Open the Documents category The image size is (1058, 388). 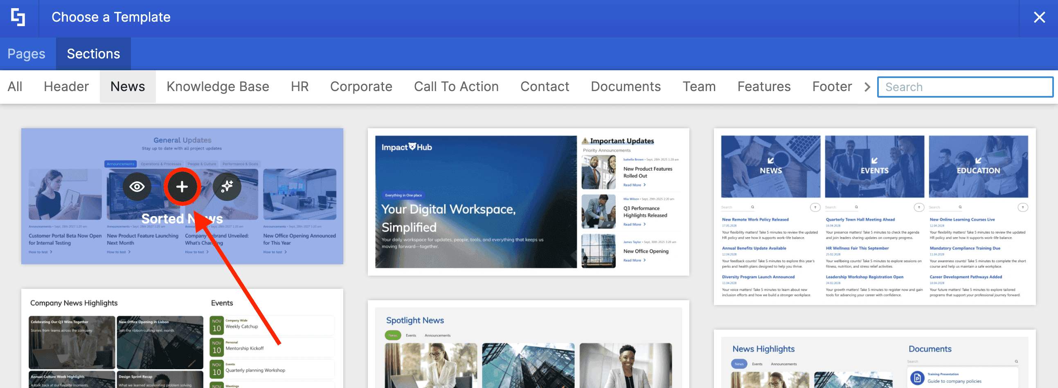(x=626, y=87)
